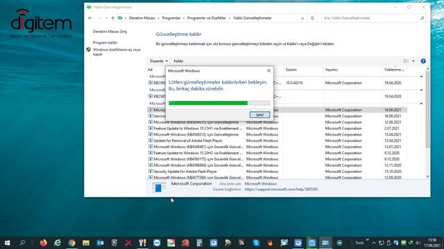Click the İptal button in dialog
This screenshot has width=444, height=249.
259,115
